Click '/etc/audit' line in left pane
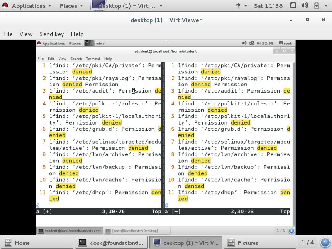The image size is (332, 249). point(105,94)
